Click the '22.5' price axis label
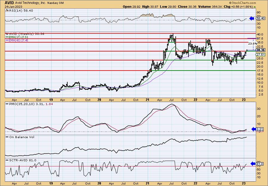 point(259,63)
